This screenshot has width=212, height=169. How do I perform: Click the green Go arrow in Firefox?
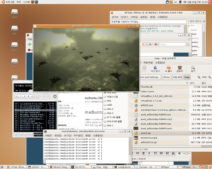pyautogui.click(x=150, y=44)
